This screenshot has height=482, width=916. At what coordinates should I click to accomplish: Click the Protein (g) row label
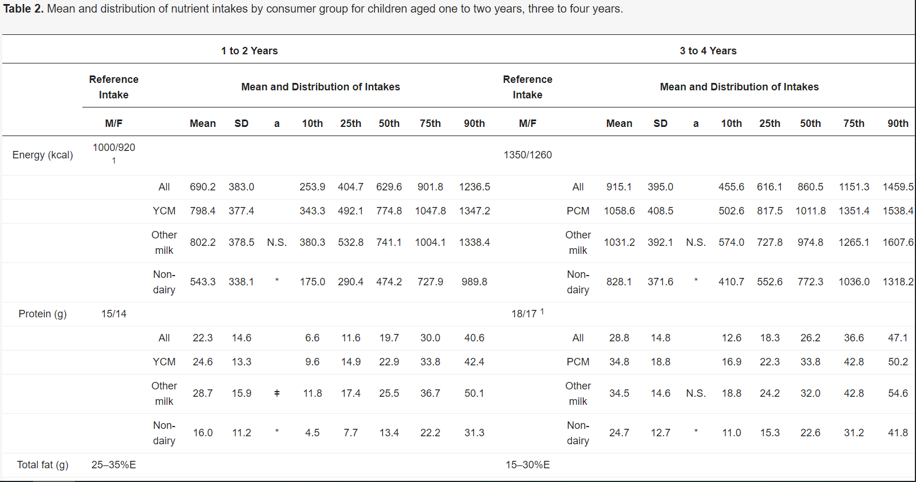43,314
